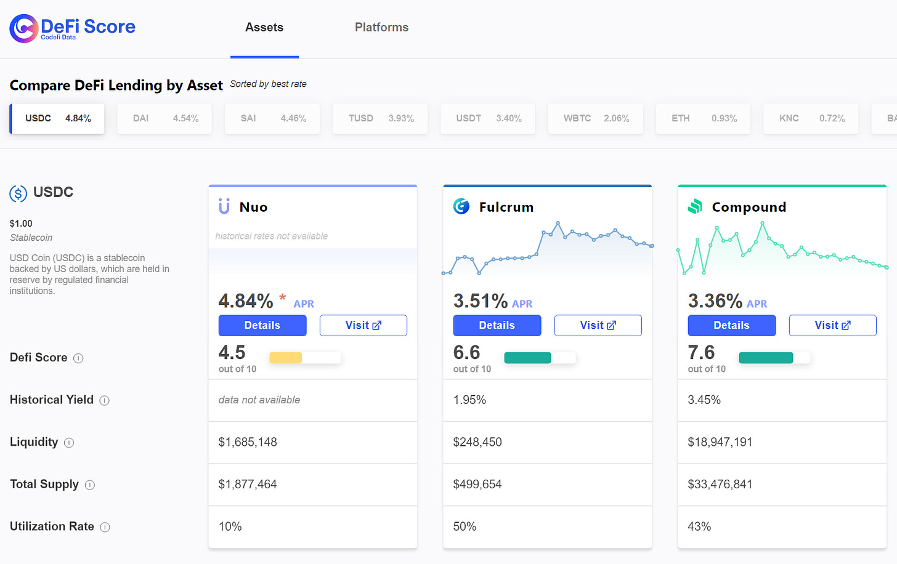Screen dimensions: 897x564
Task: Click the 'historical rates not available' note
Action: click(272, 236)
